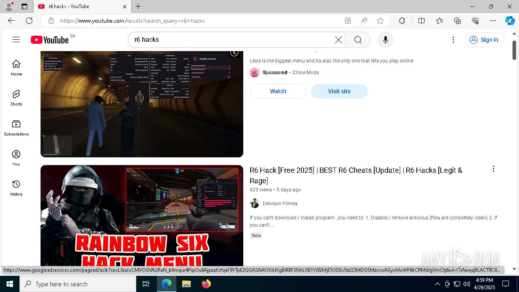Open History in sidebar

coord(16,188)
